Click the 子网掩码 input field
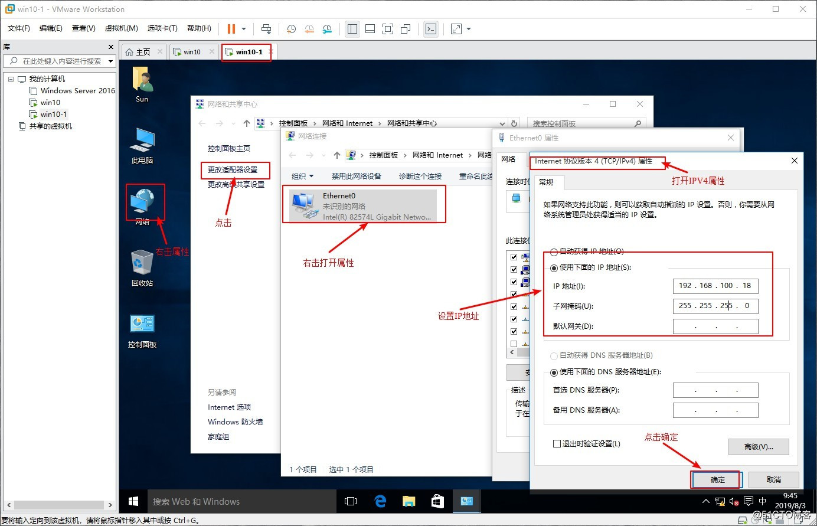The image size is (817, 526). [x=715, y=306]
